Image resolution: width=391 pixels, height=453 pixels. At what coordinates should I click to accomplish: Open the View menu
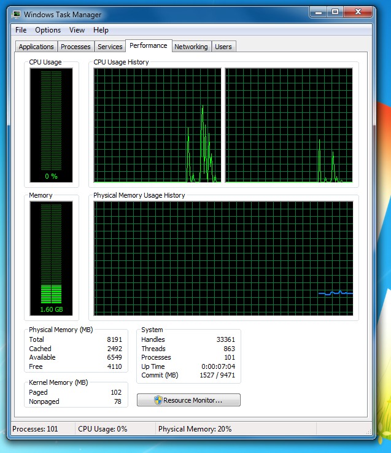(77, 30)
